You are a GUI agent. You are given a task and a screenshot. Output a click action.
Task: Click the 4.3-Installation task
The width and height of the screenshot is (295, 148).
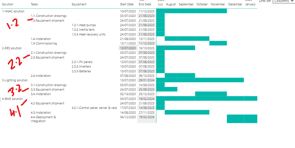[x=41, y=113]
